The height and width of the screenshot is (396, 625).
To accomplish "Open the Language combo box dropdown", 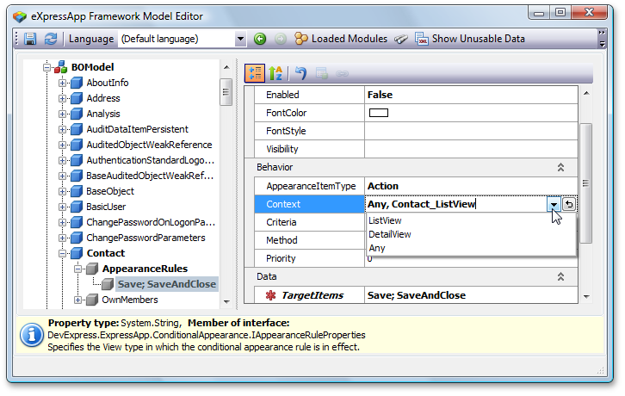I will (240, 39).
